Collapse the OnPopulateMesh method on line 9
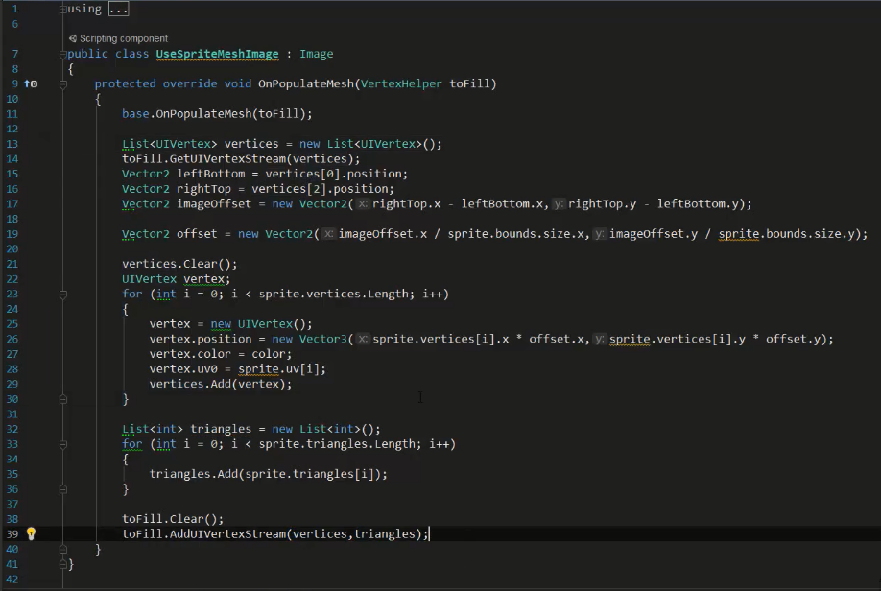Viewport: 881px width, 591px height. [x=63, y=84]
